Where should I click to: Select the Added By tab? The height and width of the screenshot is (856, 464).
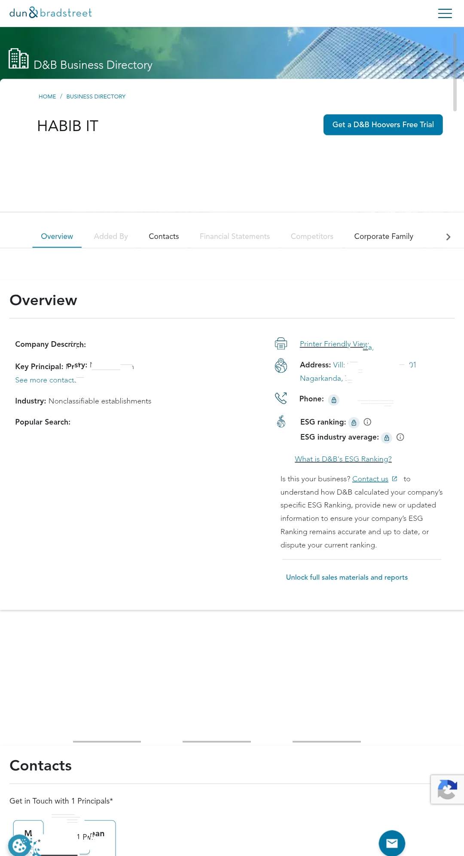coord(111,236)
